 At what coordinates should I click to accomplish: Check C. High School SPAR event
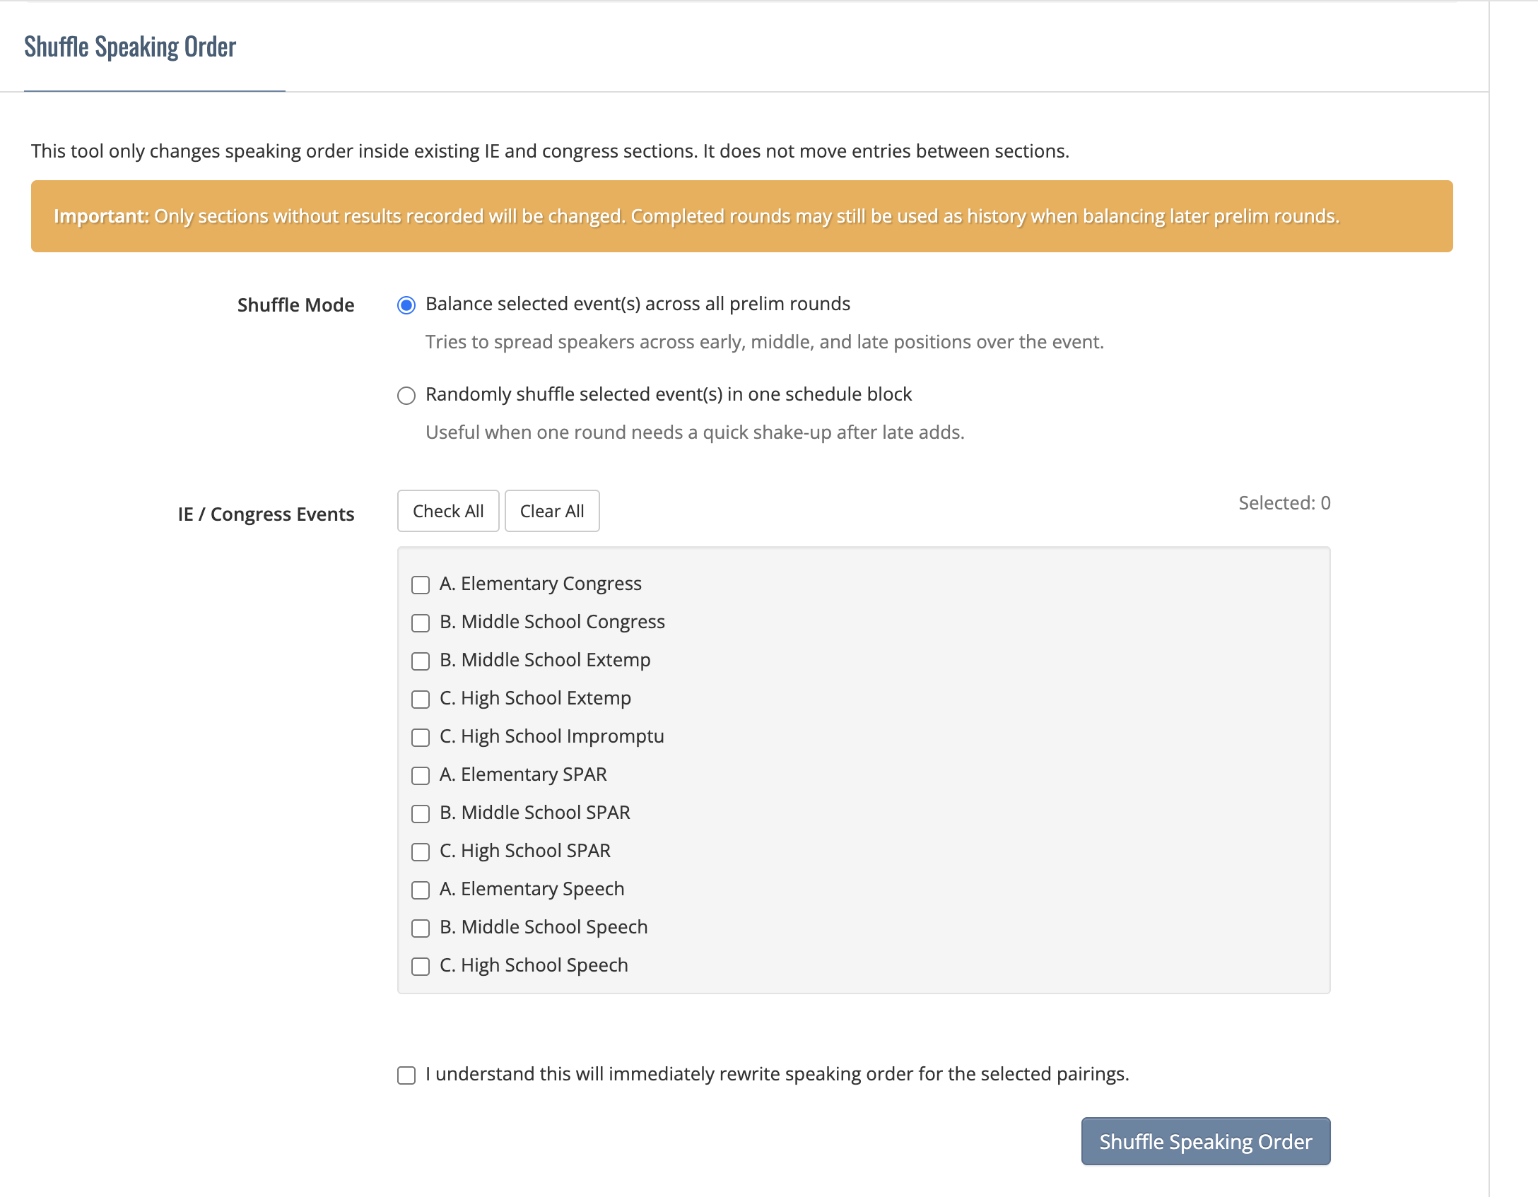click(x=421, y=852)
